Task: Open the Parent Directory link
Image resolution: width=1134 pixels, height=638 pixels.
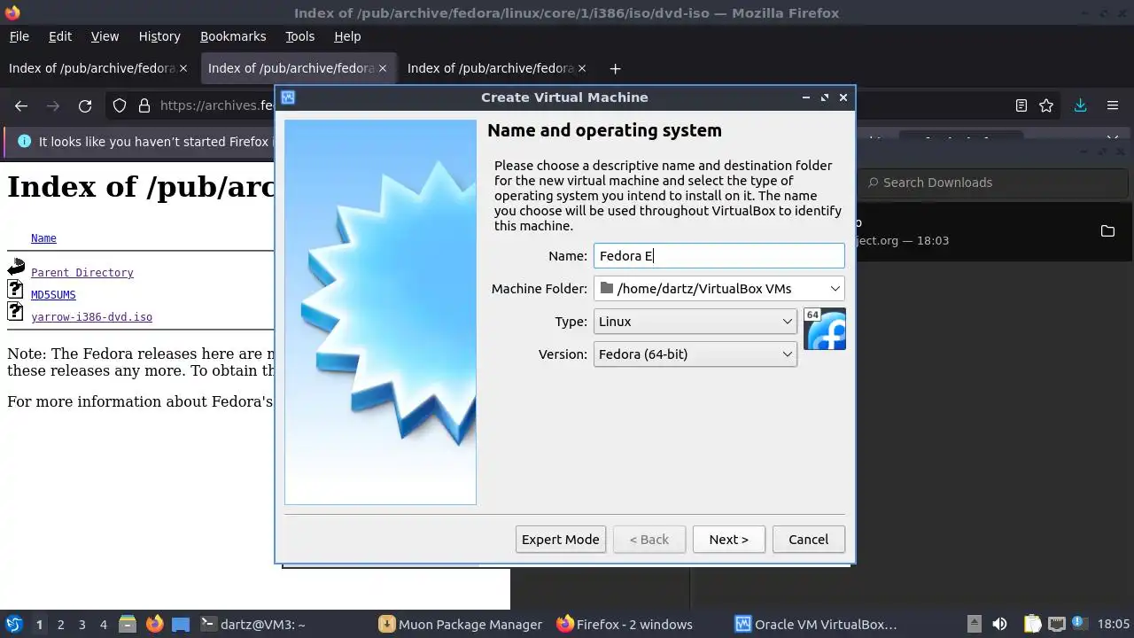Action: tap(82, 273)
